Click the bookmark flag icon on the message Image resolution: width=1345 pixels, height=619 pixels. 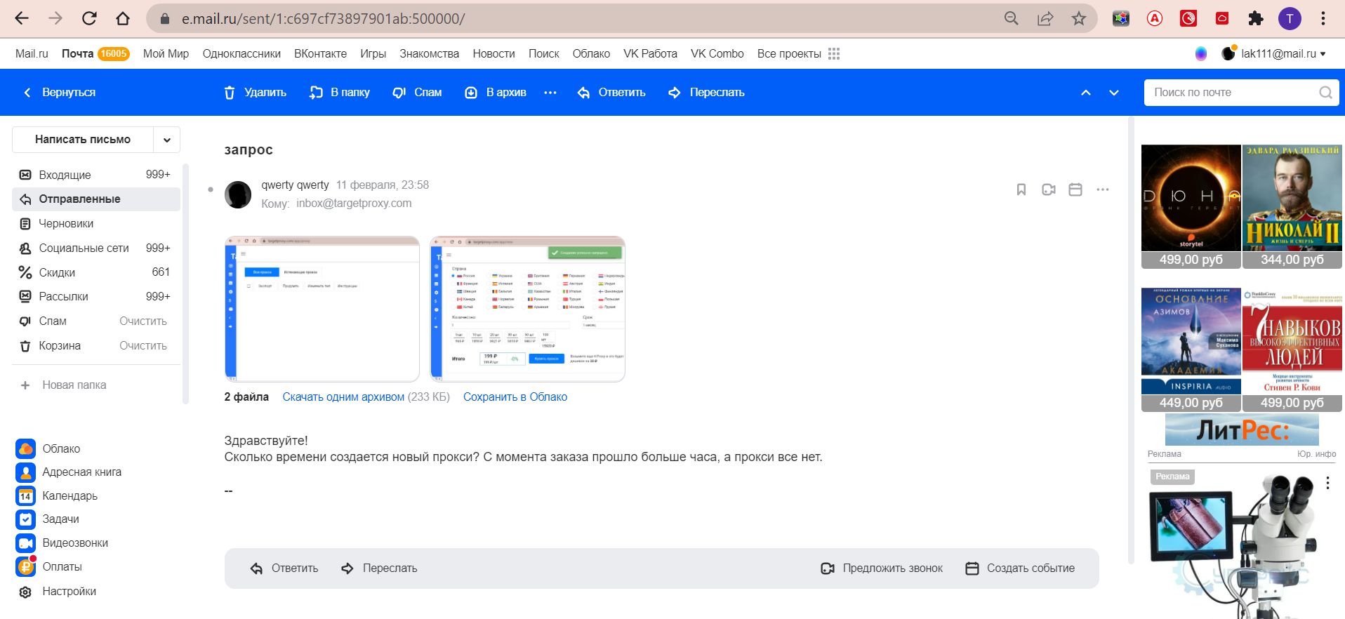tap(1021, 189)
